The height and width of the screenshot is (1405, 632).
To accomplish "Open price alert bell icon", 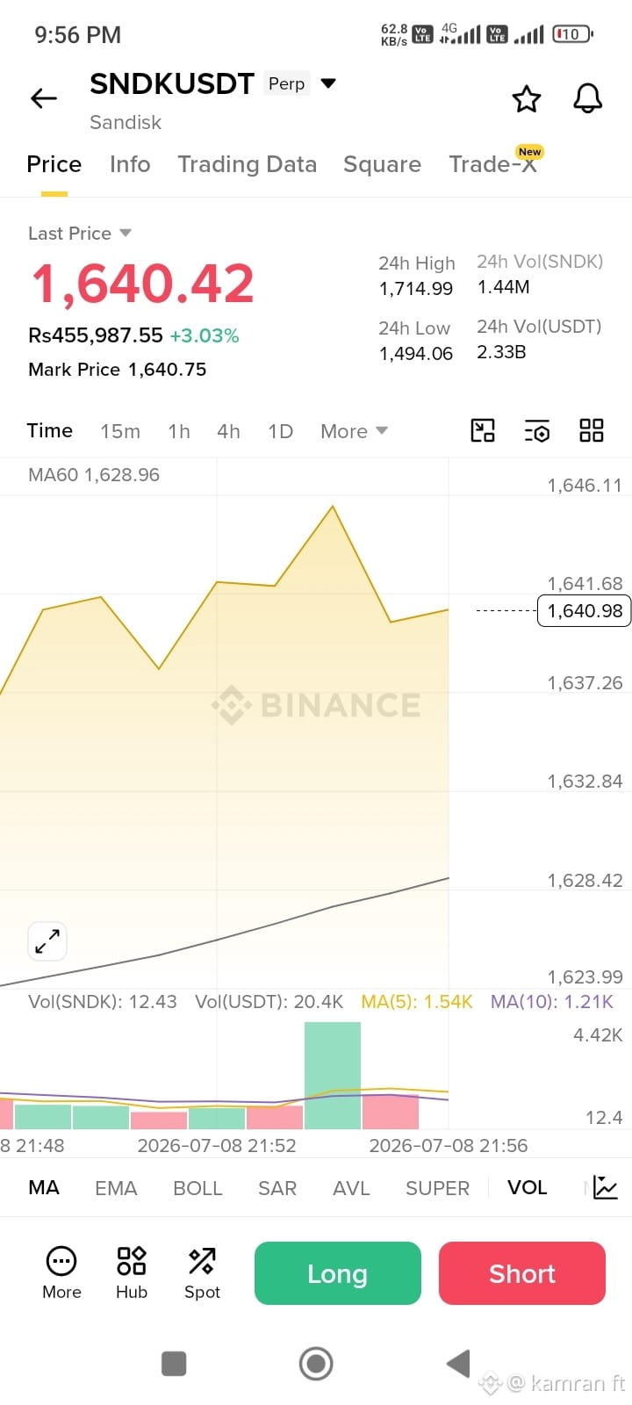I will tap(588, 98).
